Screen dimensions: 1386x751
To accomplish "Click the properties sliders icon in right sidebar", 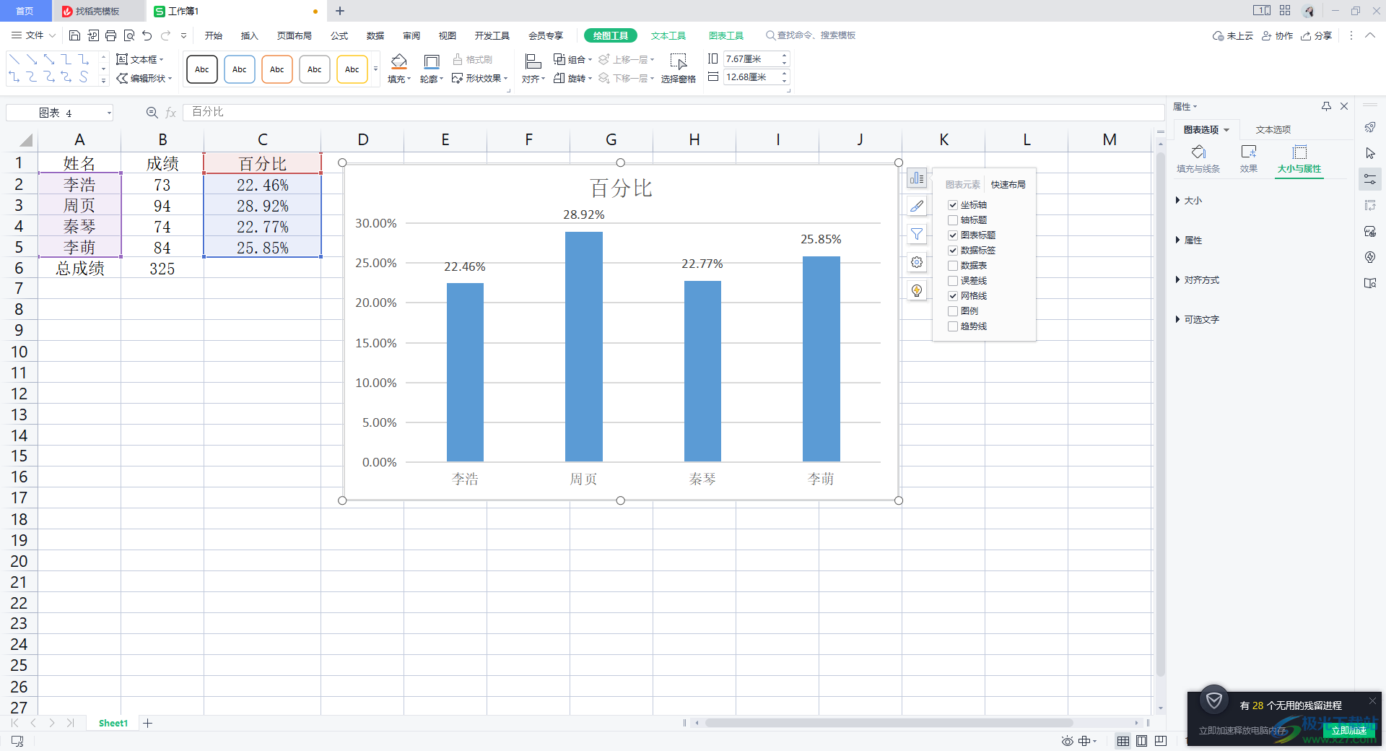I will 1370,179.
